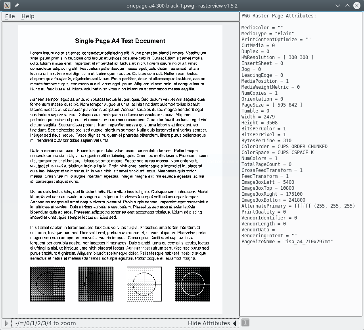Click the 'VendorLength = 0' line
This screenshot has height=330, width=364.
pos(264,224)
